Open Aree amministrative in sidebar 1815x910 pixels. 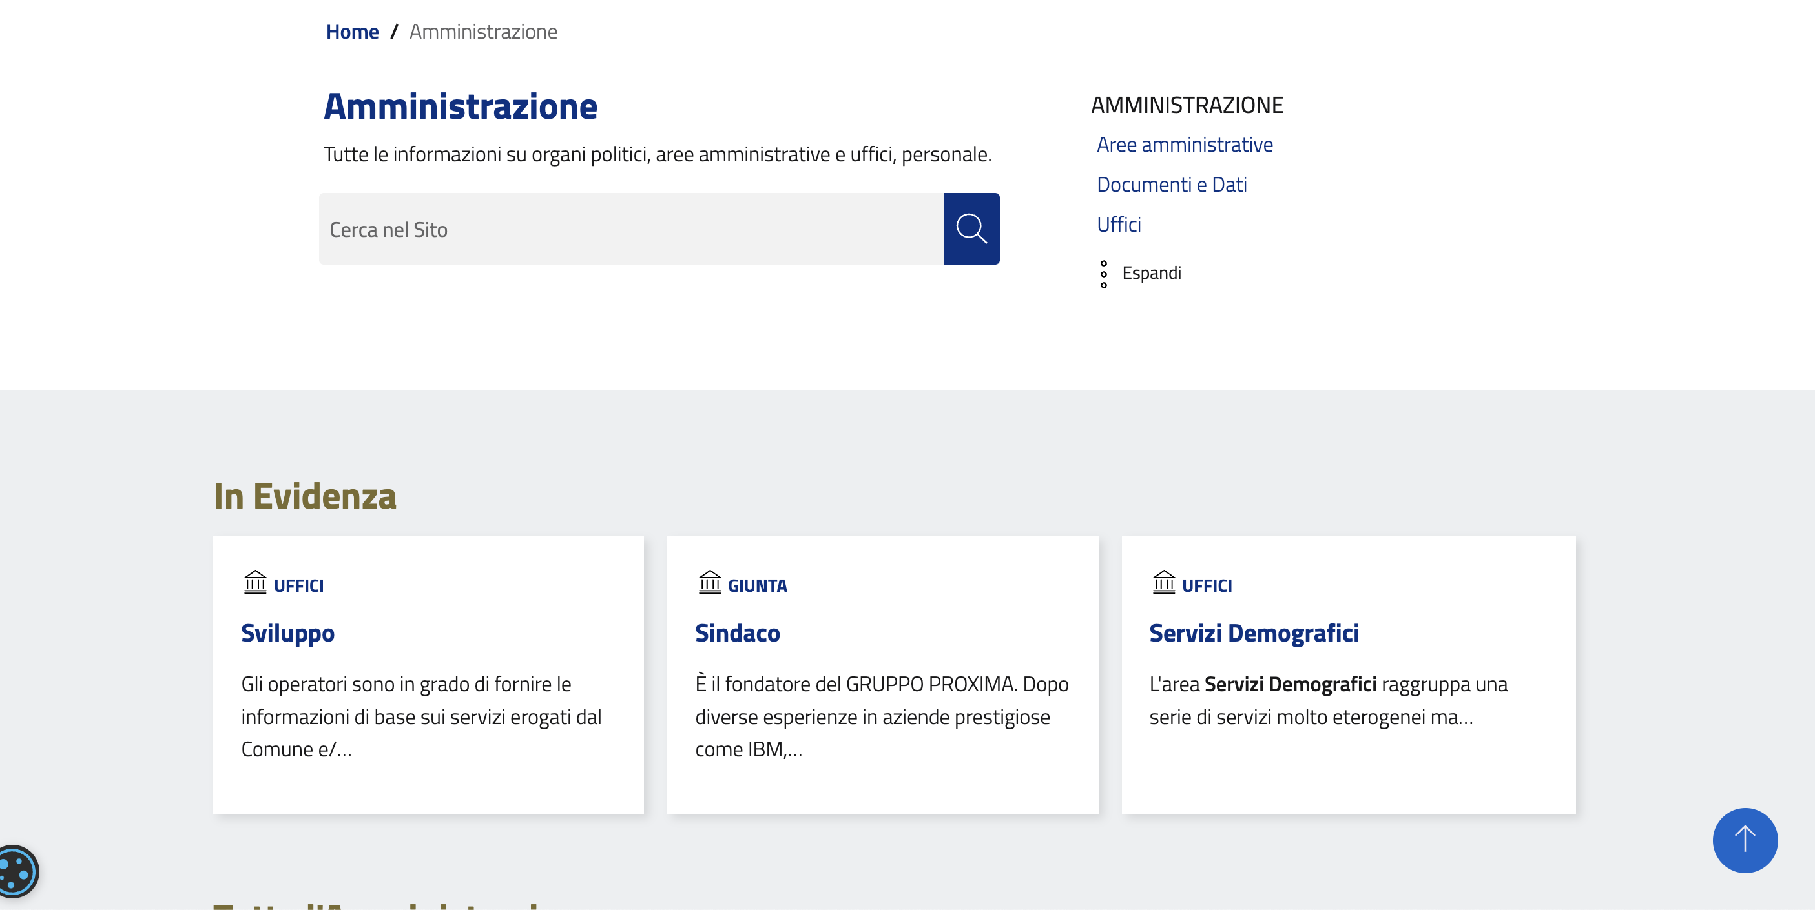tap(1185, 145)
